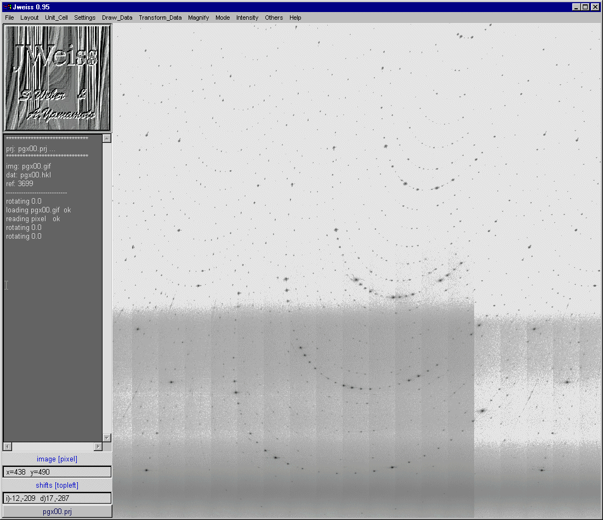Open the Help menu
Screen dimensions: 603x520
pos(295,18)
